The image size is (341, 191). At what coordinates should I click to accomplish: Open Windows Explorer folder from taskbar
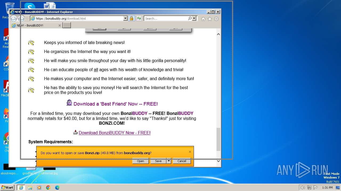coord(30,188)
